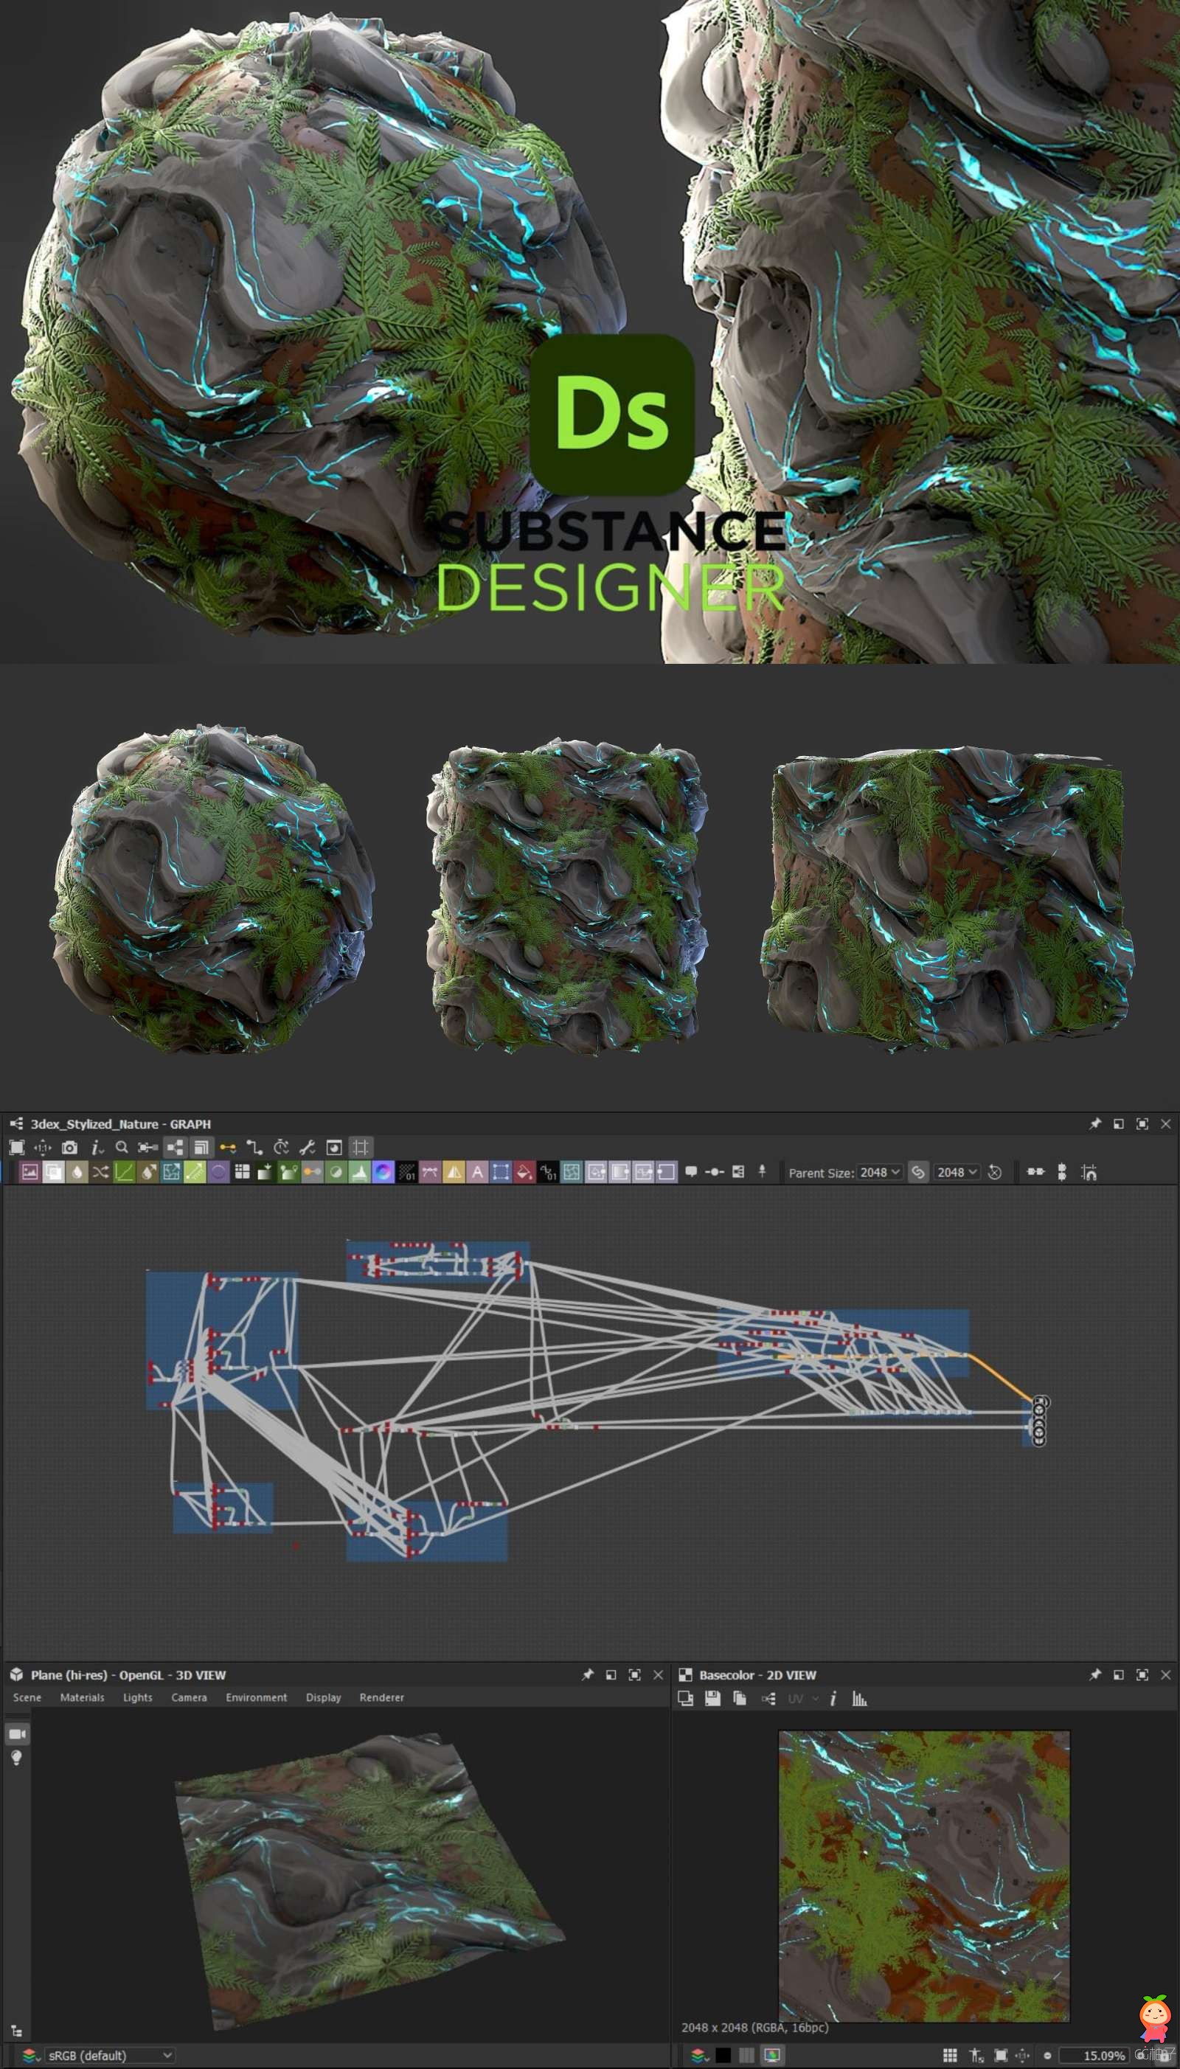Open the Scene menu in 3D View
Viewport: 1180px width, 2069px height.
tap(27, 1697)
